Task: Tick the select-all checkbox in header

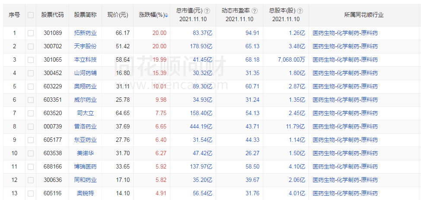Action: click(x=31, y=15)
